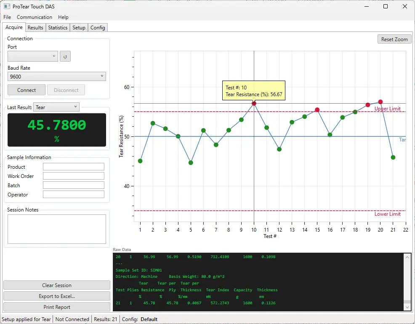The image size is (415, 324).
Task: Click 'Setup applied for Tear' status text
Action: 26,319
